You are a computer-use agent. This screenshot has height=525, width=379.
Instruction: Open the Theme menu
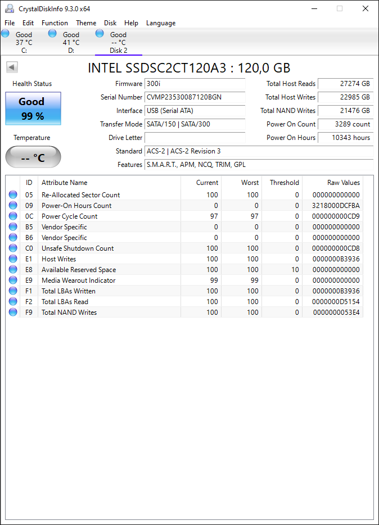pos(86,23)
